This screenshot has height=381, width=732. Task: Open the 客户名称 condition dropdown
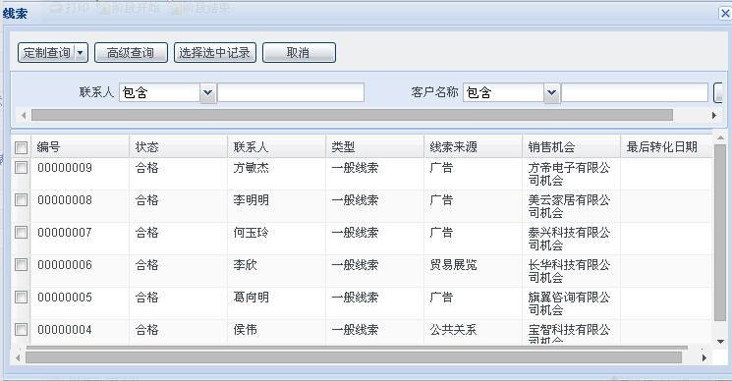pos(552,92)
